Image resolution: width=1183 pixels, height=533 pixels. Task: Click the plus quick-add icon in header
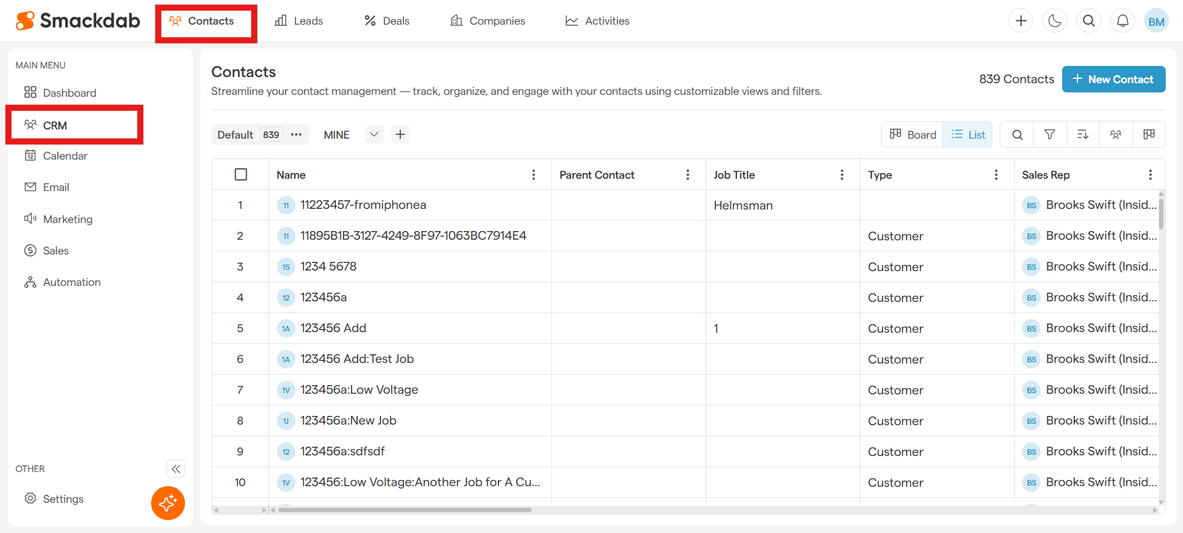point(1021,21)
